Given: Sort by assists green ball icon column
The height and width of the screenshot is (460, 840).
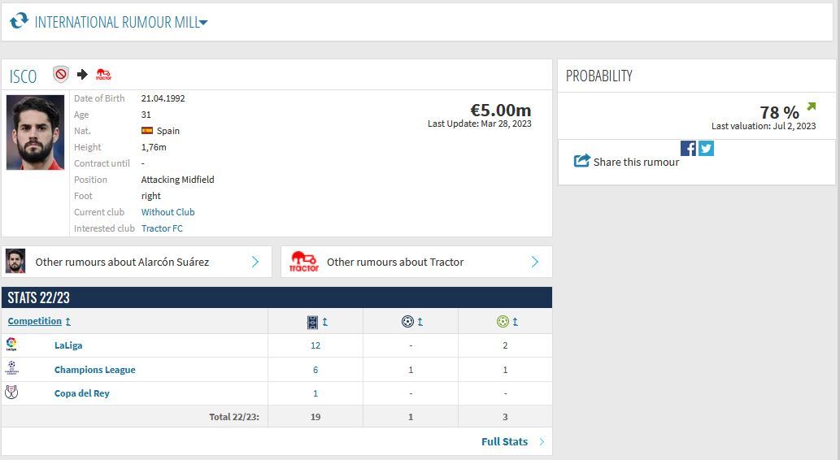Looking at the screenshot, I should [503, 322].
